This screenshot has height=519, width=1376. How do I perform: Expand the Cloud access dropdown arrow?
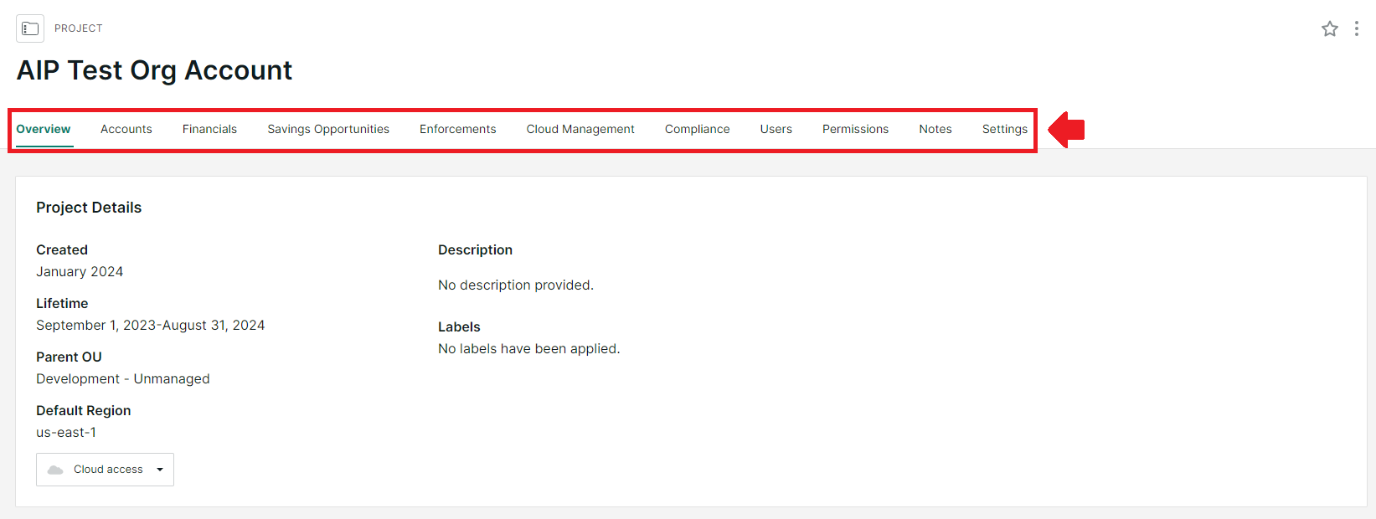(x=160, y=470)
